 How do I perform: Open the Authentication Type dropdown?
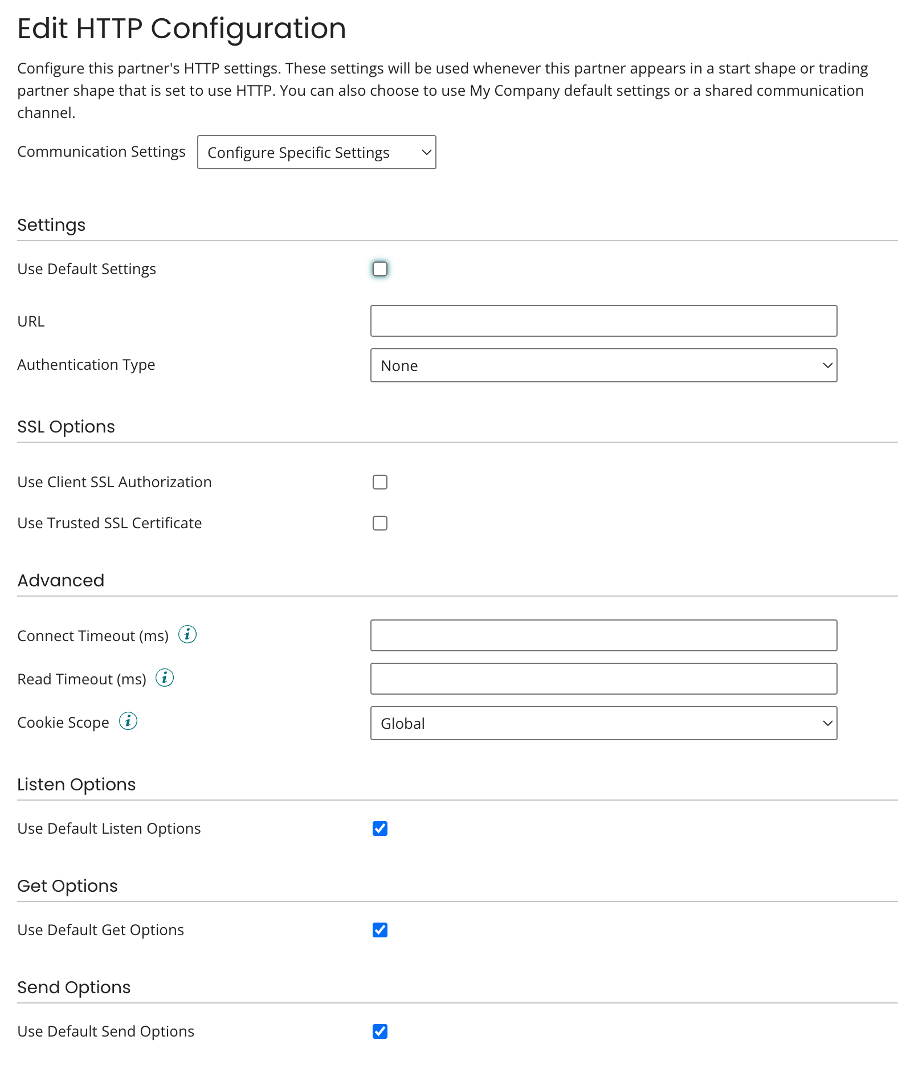click(x=603, y=365)
